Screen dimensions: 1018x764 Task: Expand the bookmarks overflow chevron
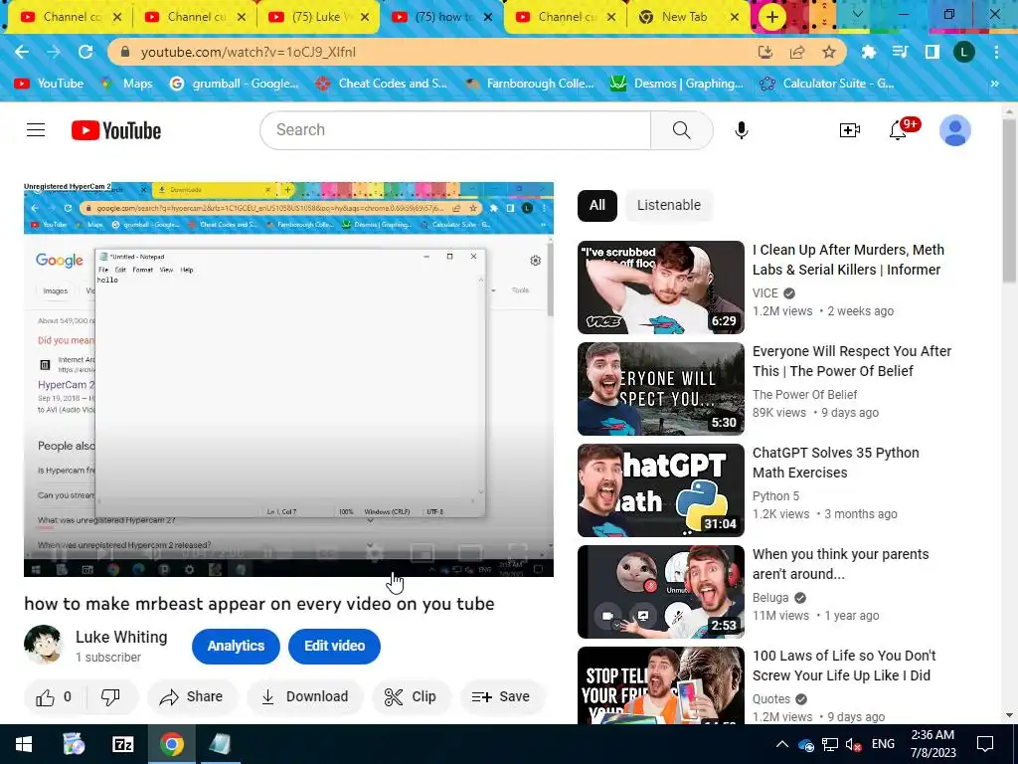pyautogui.click(x=994, y=84)
